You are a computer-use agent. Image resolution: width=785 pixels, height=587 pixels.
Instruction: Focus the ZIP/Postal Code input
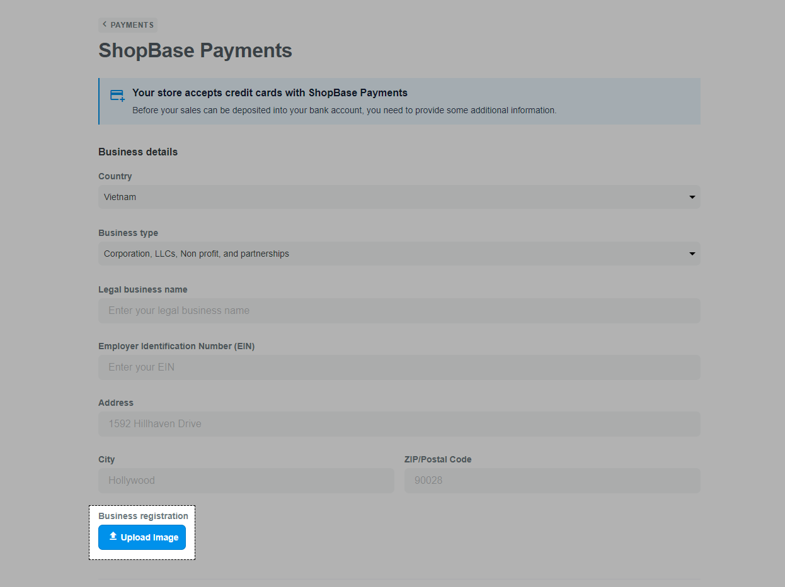[x=552, y=481]
